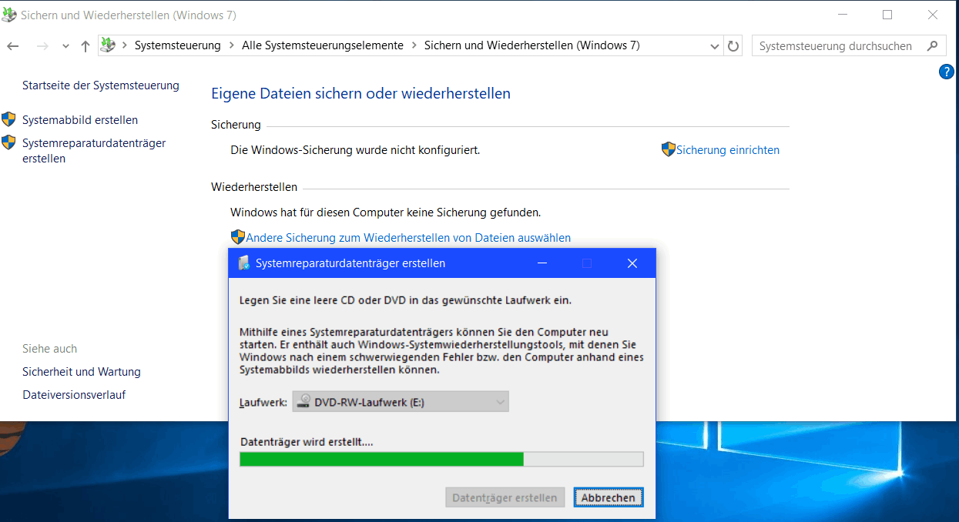Select Sichern und Wiederherstellen (Windows 7) breadcrumb
The height and width of the screenshot is (522, 959).
point(532,45)
